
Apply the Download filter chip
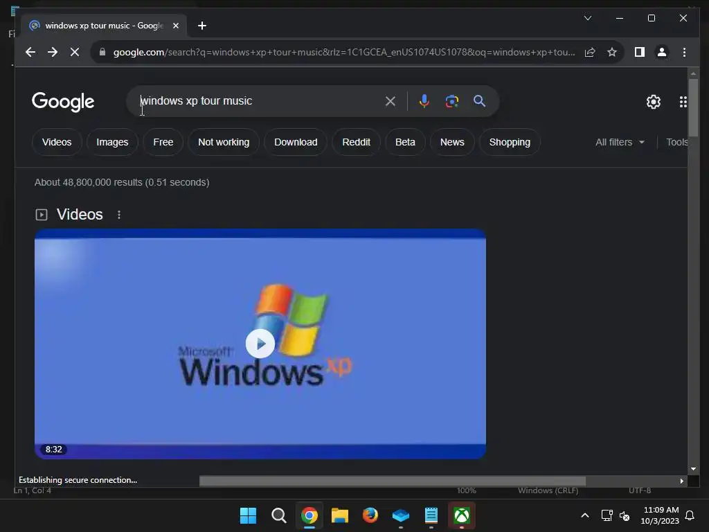(x=296, y=142)
